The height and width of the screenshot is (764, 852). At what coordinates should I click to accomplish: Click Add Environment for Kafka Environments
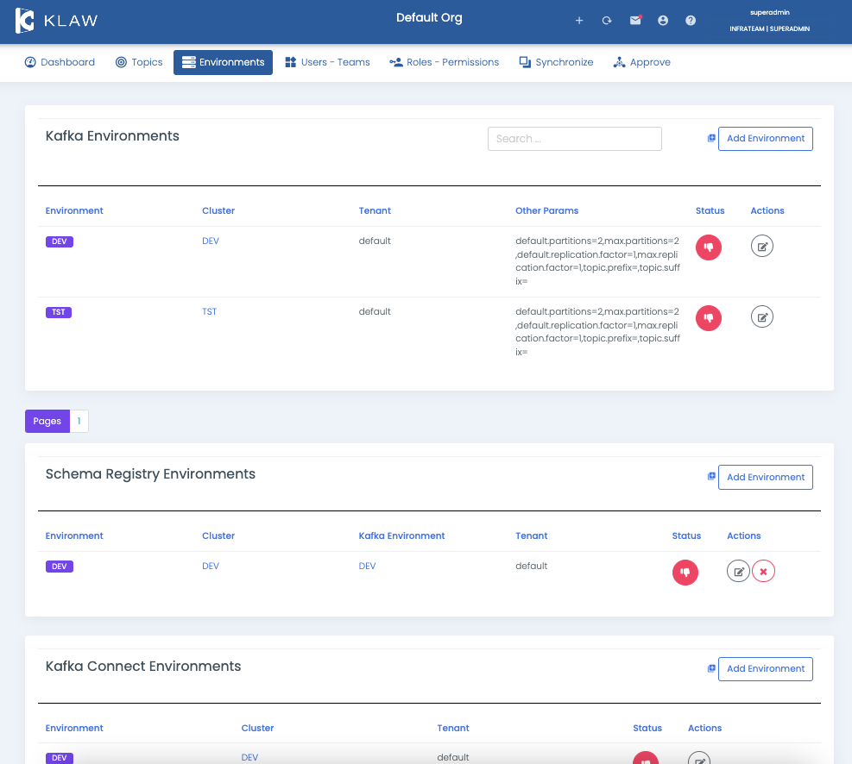click(x=765, y=139)
